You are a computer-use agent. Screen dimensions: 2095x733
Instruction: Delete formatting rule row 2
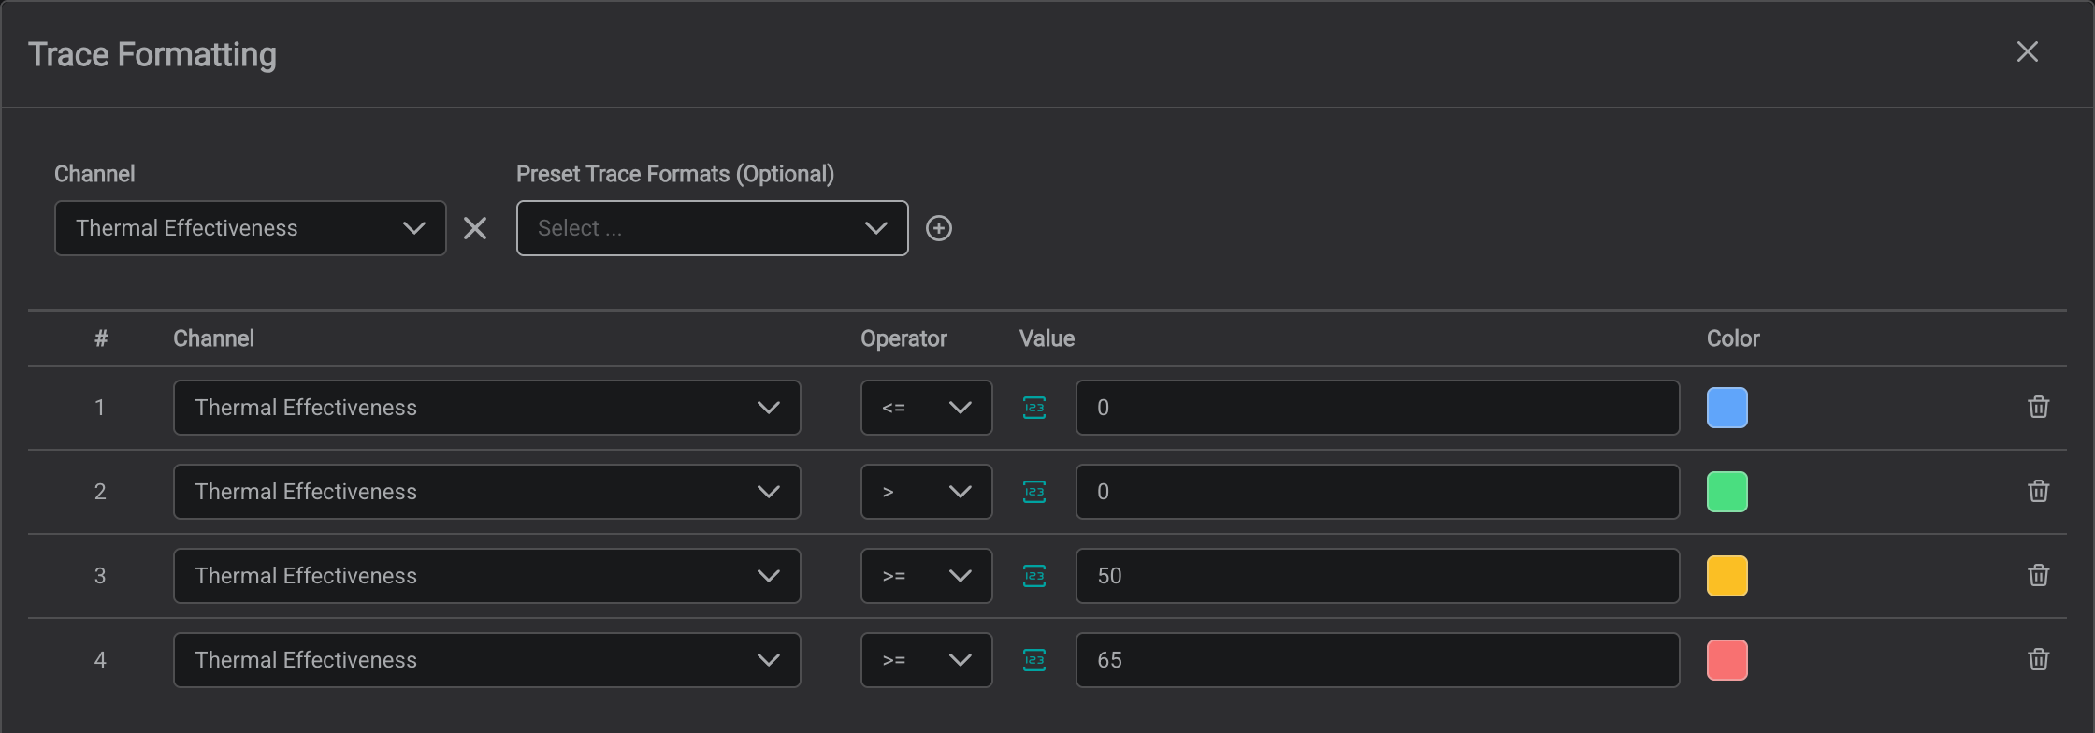click(x=2039, y=491)
